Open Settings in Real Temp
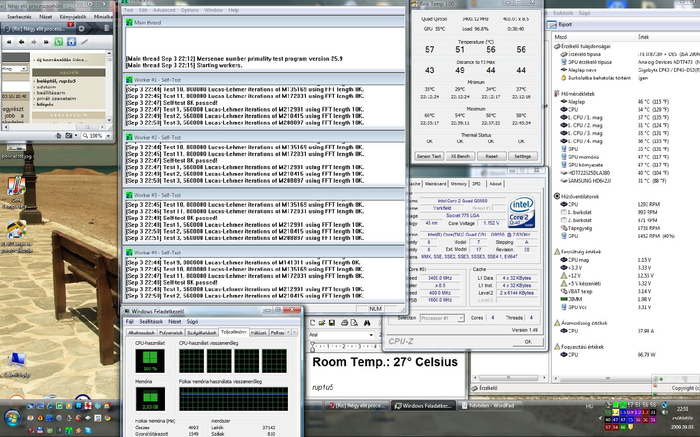This screenshot has height=437, width=700. (x=522, y=156)
